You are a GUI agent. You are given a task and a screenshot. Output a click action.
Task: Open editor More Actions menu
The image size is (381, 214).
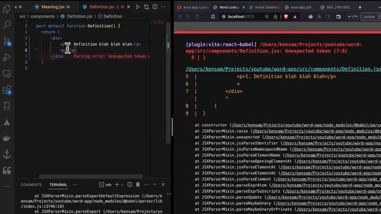(163, 7)
